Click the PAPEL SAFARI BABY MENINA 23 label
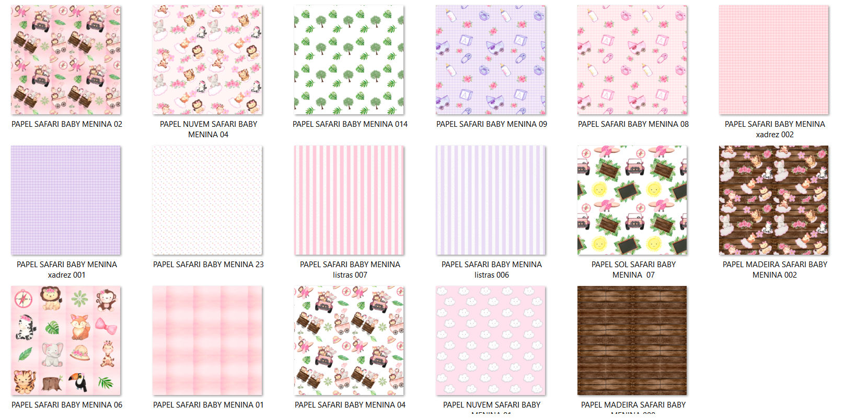845x418 pixels. tap(209, 265)
